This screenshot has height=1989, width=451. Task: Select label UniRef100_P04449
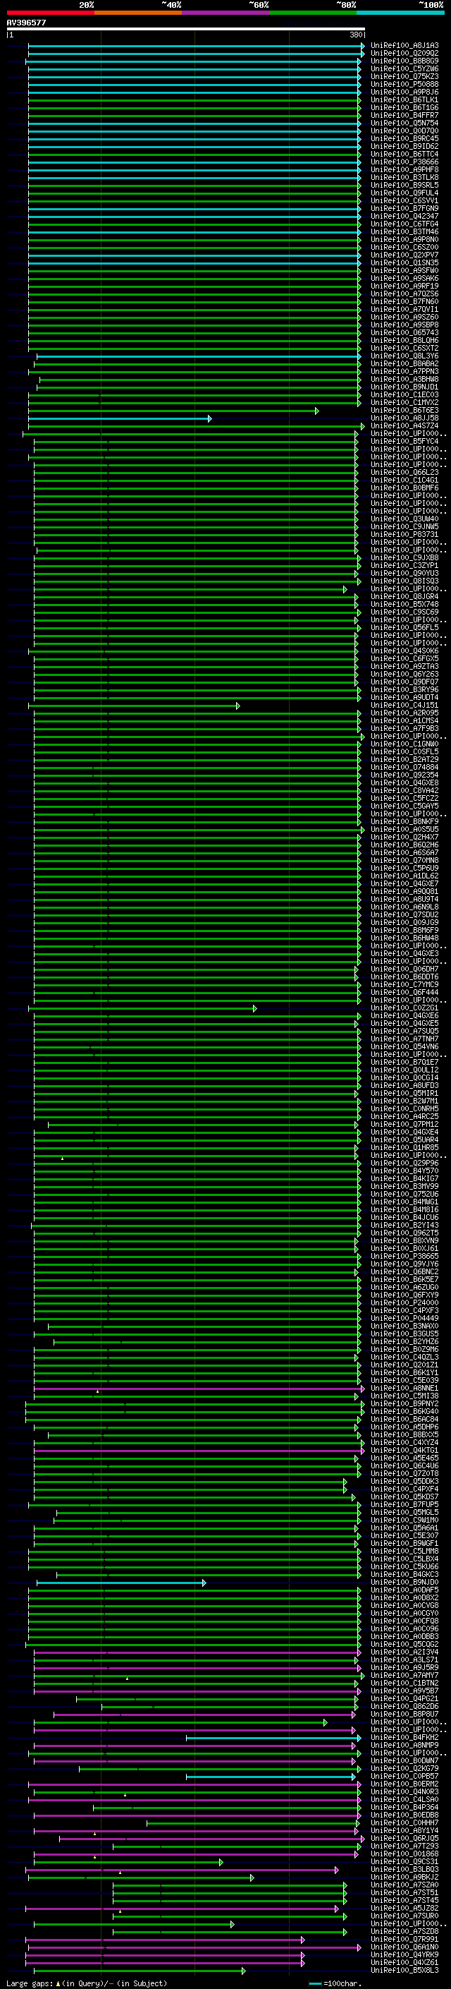(x=404, y=1318)
